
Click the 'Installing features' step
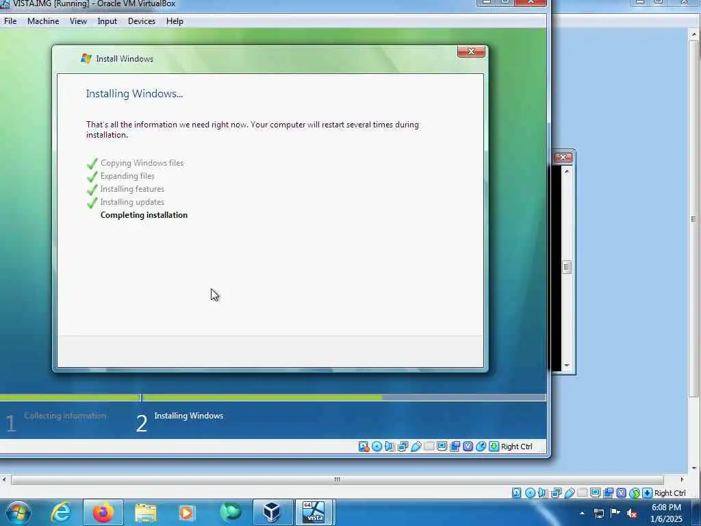pos(132,189)
